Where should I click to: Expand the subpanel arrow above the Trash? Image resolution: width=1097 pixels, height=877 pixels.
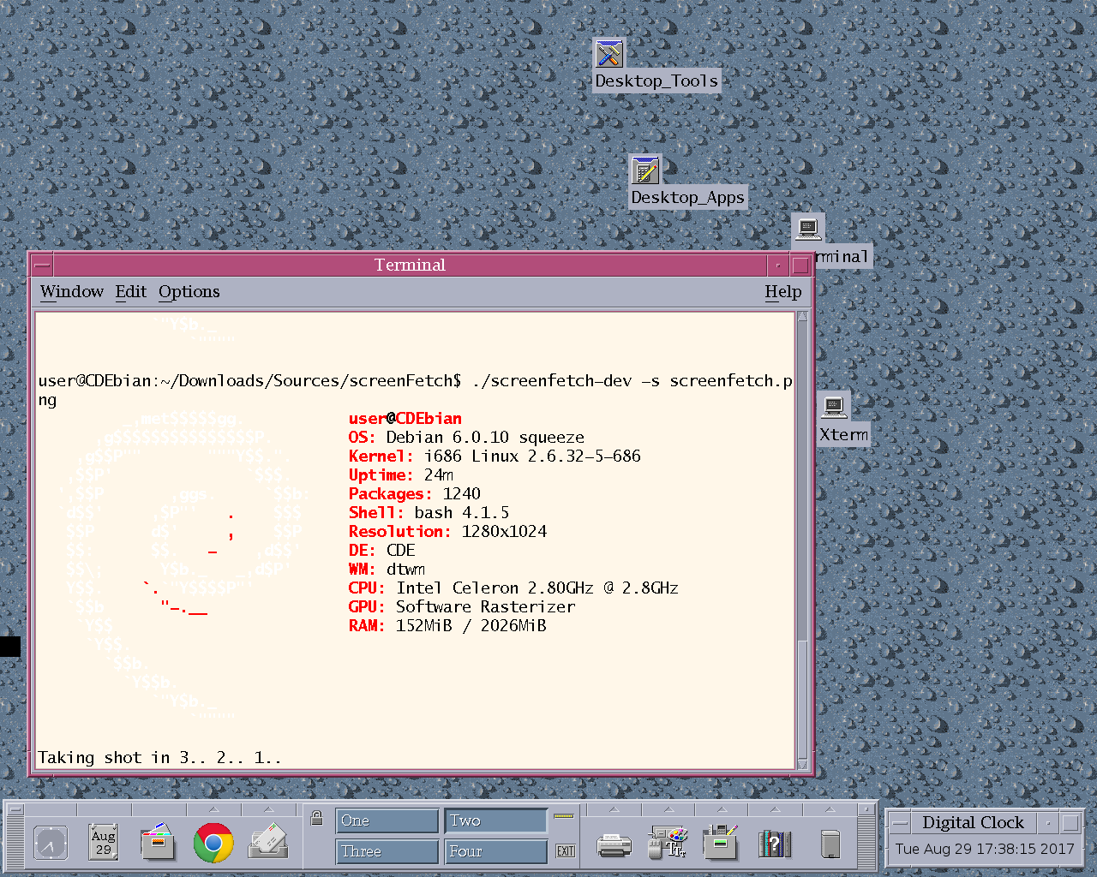point(830,809)
